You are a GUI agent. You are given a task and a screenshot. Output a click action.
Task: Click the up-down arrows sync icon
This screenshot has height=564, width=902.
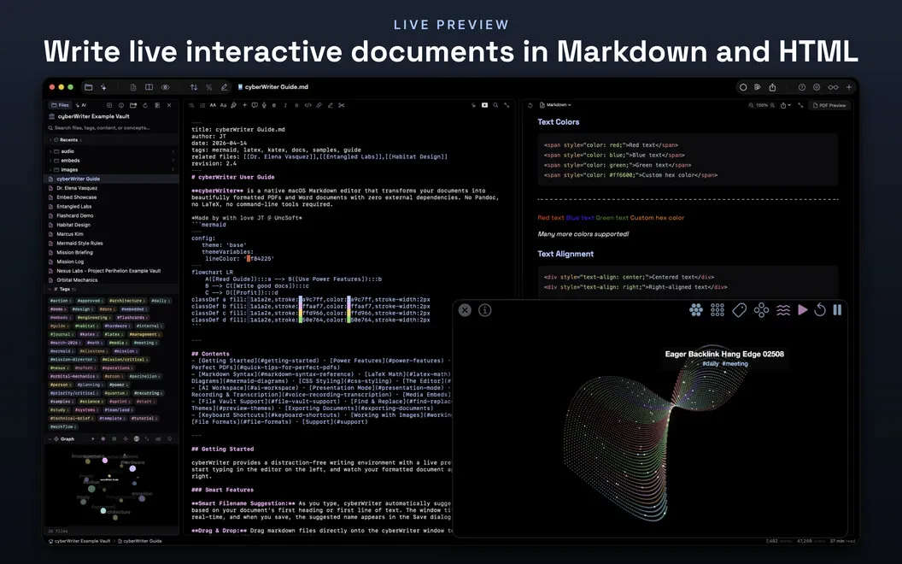click(x=194, y=87)
